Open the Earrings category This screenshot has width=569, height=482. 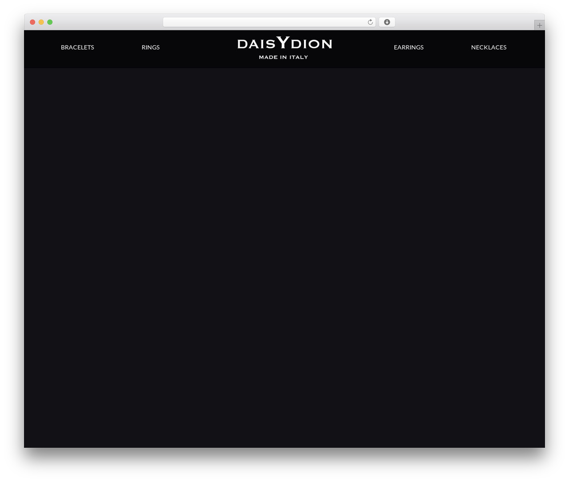point(409,47)
